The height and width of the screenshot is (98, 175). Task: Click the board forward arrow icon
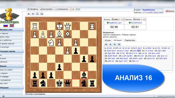[33, 14]
